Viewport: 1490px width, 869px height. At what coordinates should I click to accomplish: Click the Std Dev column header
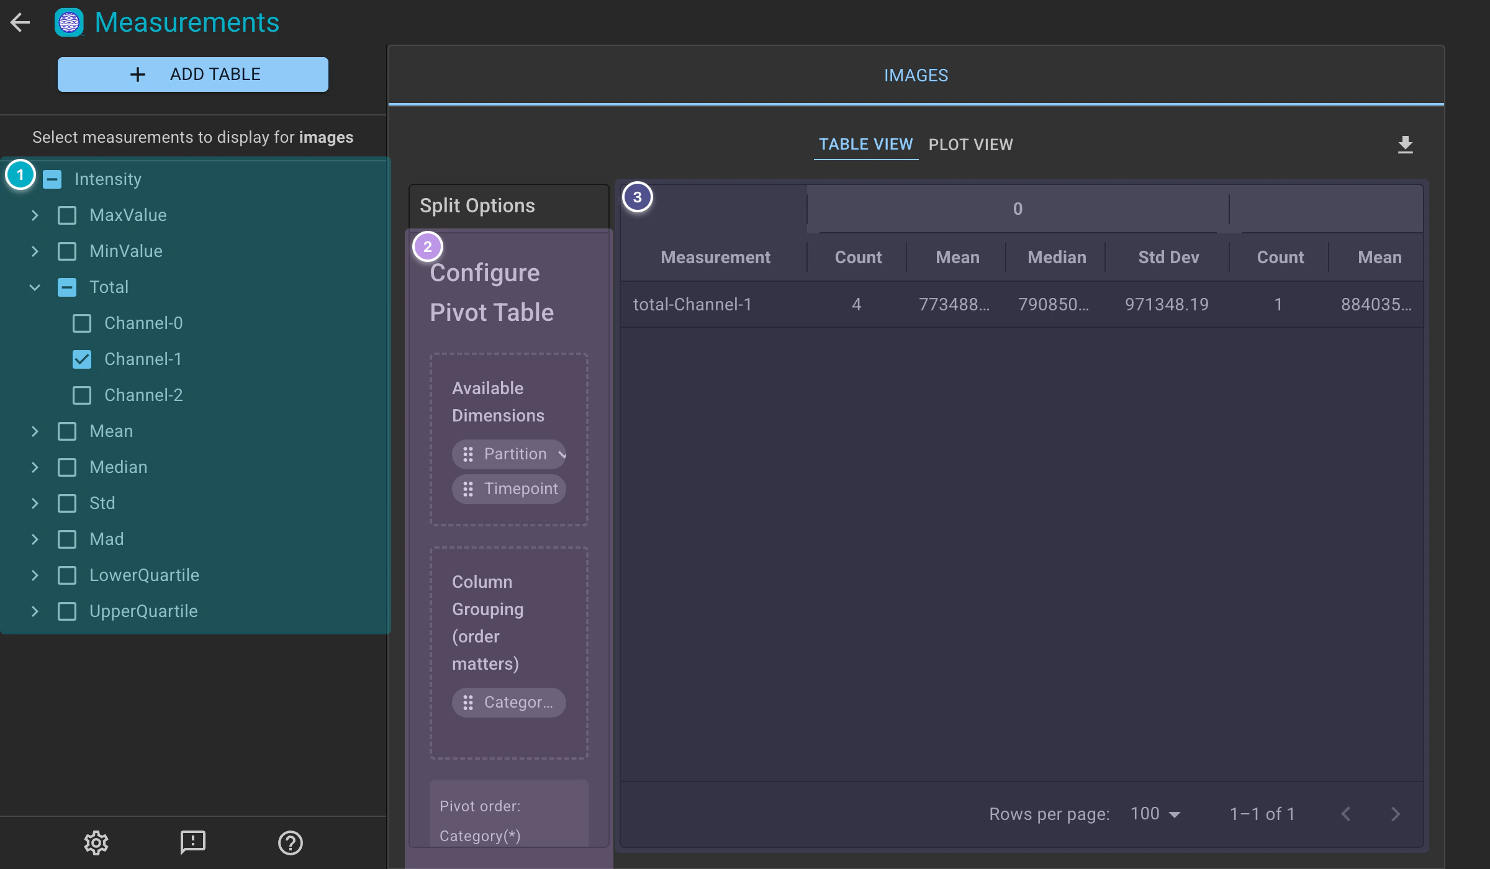[1168, 258]
